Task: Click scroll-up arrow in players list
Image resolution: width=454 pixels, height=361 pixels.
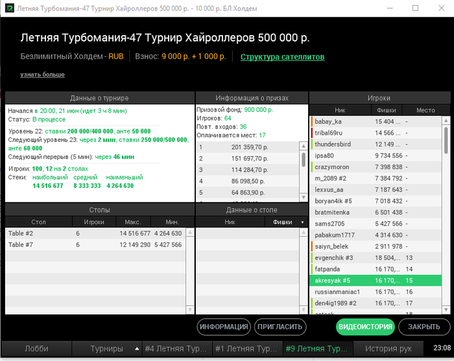Action: tap(446, 120)
